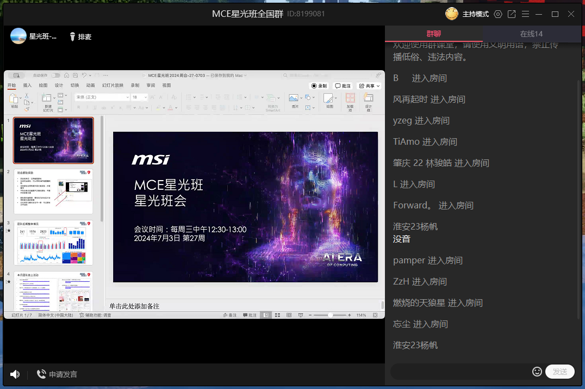The width and height of the screenshot is (585, 389).
Task: Toggle the 自动保存 autosave switch
Action: point(55,76)
